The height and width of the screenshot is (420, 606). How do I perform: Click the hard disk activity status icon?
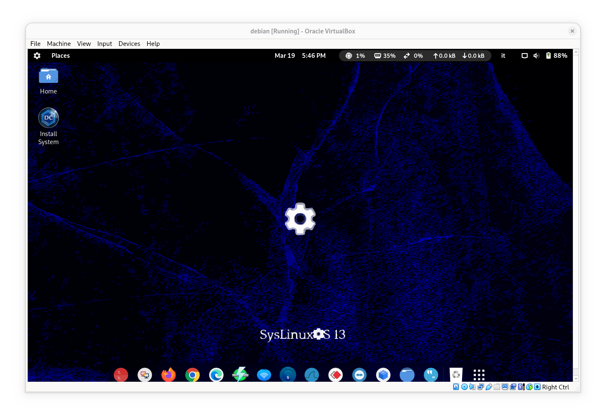456,387
